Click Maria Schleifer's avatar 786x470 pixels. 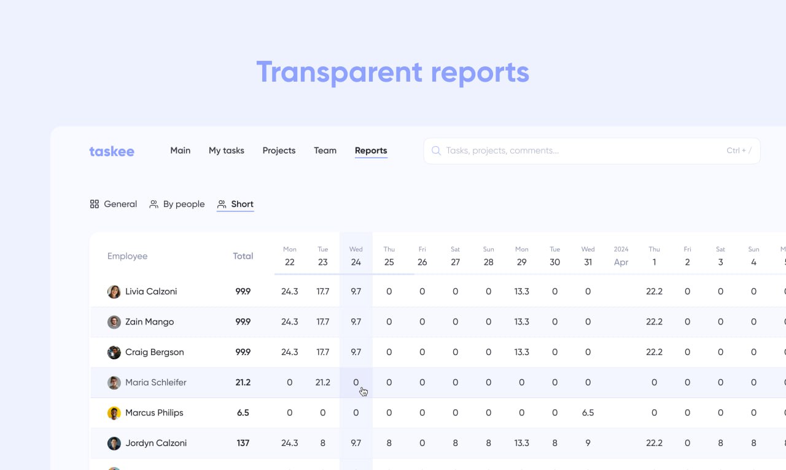(x=114, y=383)
